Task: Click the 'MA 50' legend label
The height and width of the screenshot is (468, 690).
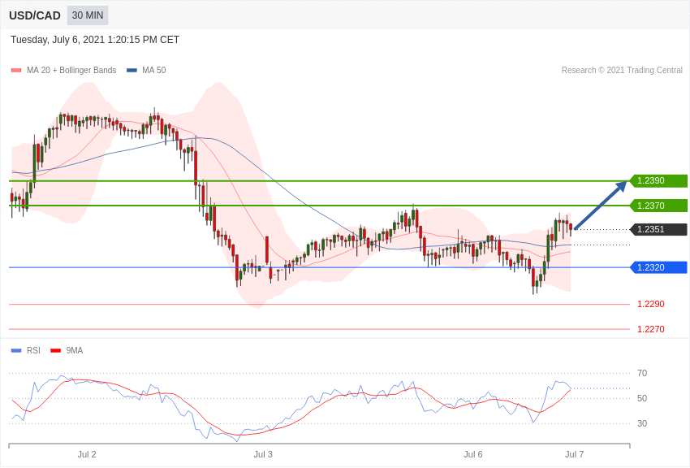Action: pyautogui.click(x=154, y=71)
